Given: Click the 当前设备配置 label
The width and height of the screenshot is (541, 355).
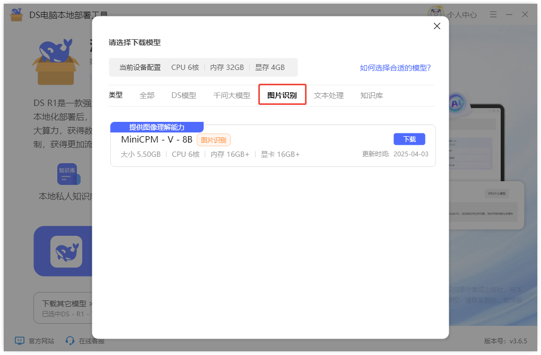Looking at the screenshot, I should 140,67.
